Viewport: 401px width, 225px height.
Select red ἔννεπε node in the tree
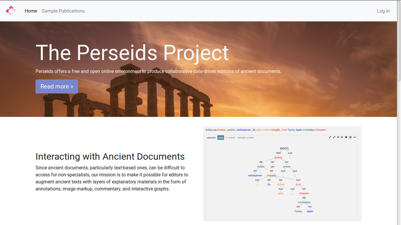pyautogui.click(x=278, y=158)
